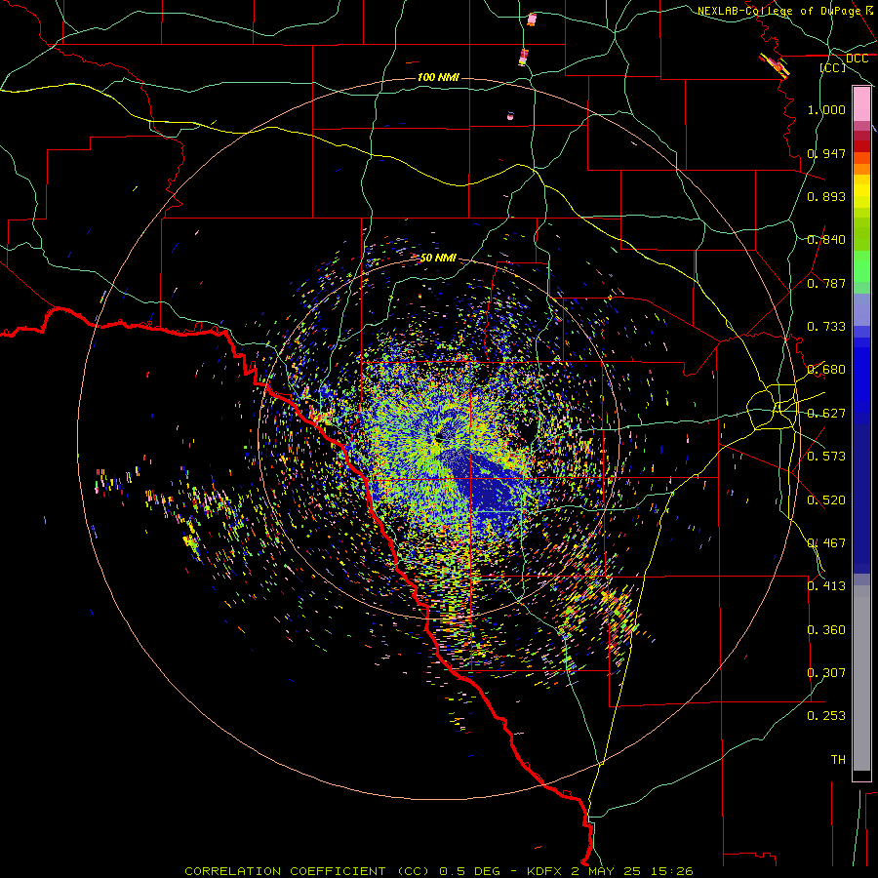This screenshot has height=878, width=878.
Task: Click the 100 NMI range ring label
Action: [x=438, y=77]
